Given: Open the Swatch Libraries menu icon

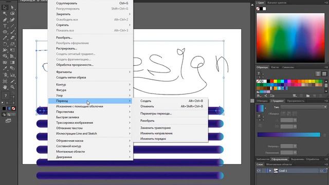Looking at the screenshot, I should (x=259, y=96).
